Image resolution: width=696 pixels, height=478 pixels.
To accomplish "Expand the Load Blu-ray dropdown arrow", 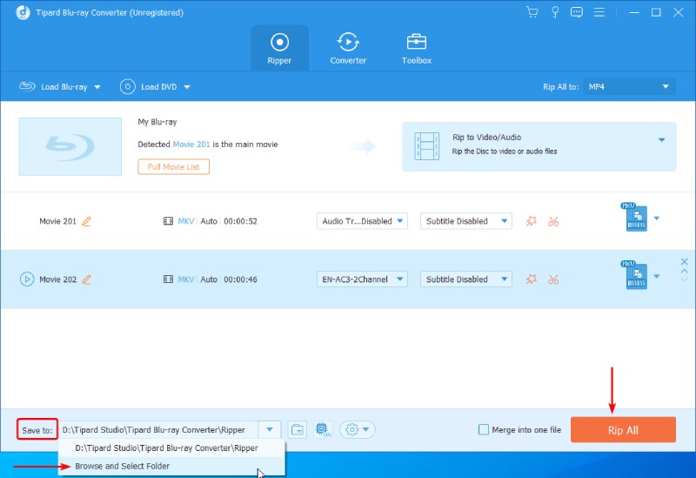I will pyautogui.click(x=97, y=87).
